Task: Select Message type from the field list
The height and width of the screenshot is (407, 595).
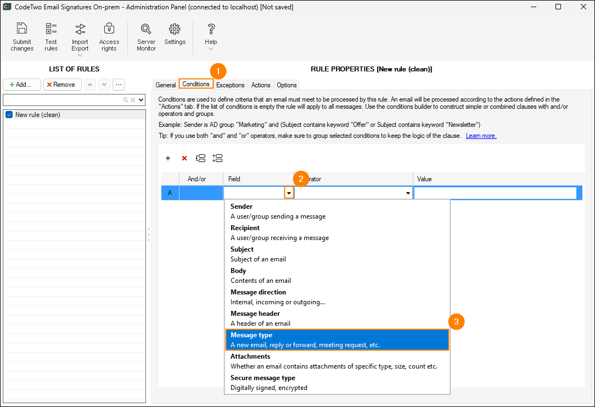Action: pyautogui.click(x=337, y=339)
